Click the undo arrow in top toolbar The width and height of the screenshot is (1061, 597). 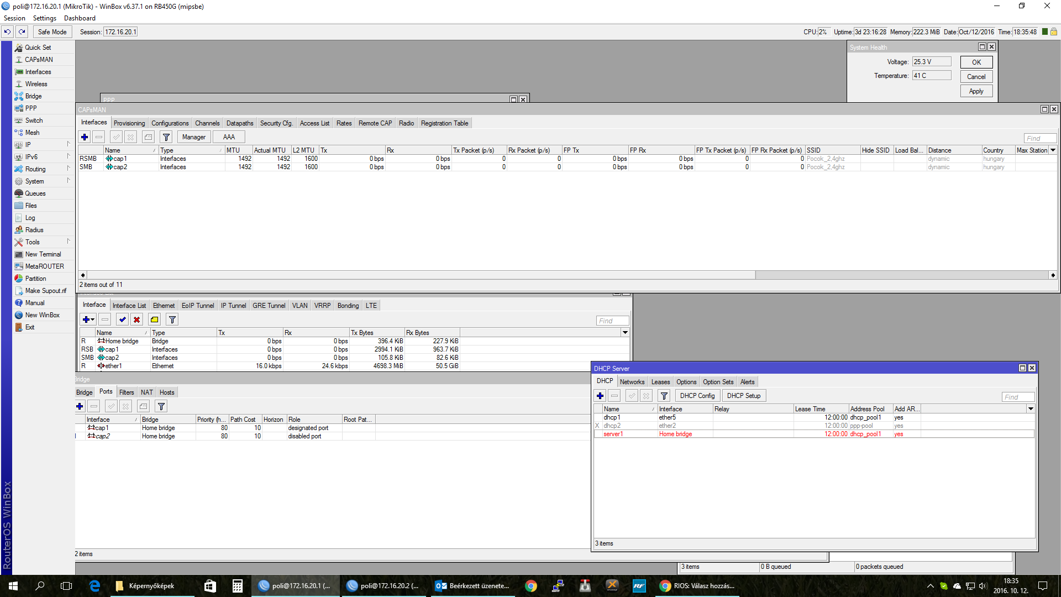point(8,32)
